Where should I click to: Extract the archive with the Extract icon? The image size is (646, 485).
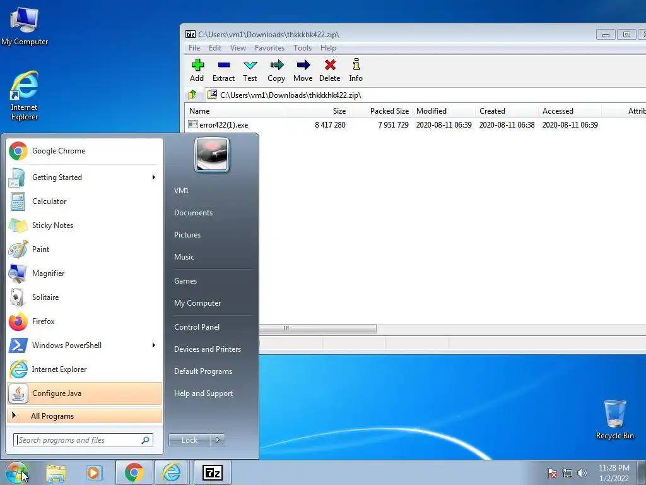224,71
